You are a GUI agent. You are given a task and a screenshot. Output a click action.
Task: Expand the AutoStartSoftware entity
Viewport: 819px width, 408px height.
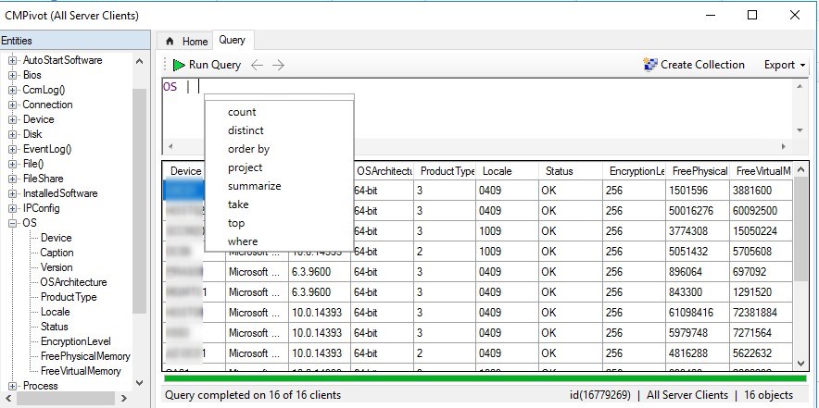pyautogui.click(x=13, y=60)
